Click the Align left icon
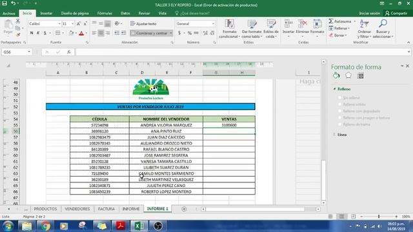The height and width of the screenshot is (232, 413). 94,33
